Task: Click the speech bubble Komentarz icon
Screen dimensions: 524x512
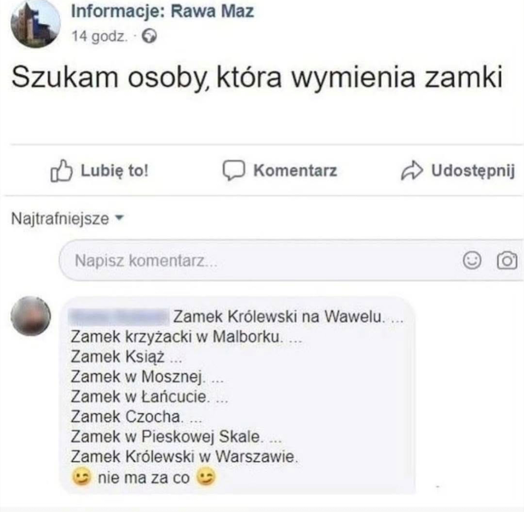Action: point(234,171)
